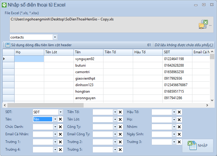Click phone number 01685951715

(x=177, y=91)
